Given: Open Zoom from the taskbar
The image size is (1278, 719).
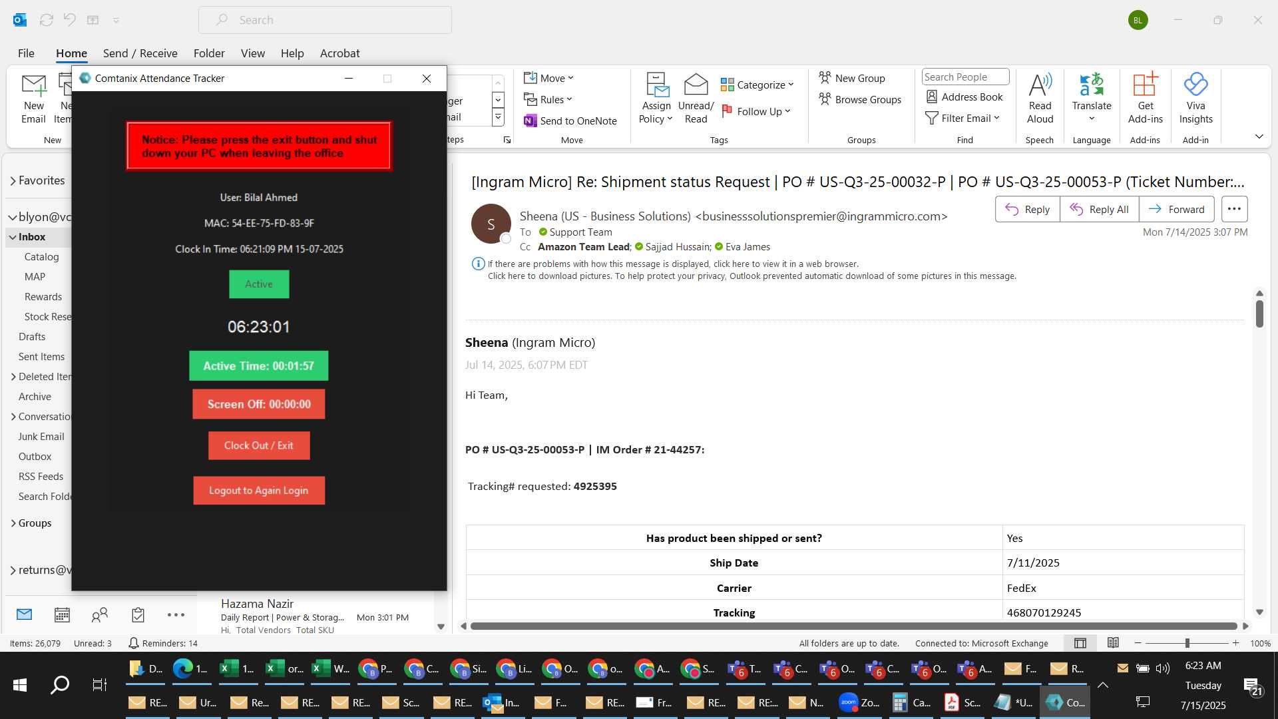Looking at the screenshot, I should 859,702.
